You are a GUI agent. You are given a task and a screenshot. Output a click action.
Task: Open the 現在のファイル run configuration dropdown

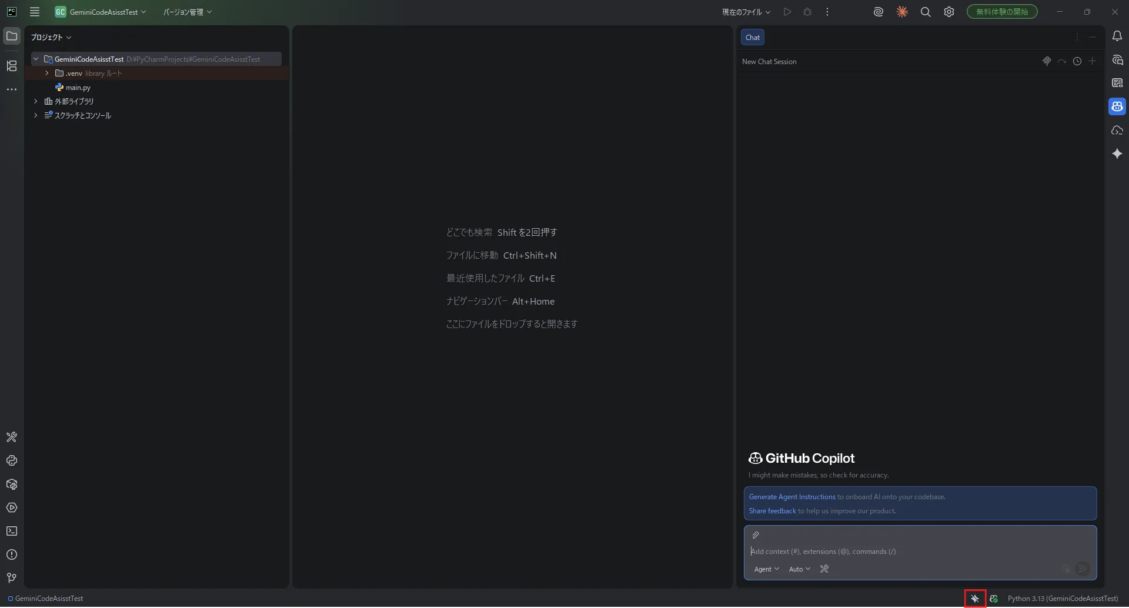pos(746,12)
